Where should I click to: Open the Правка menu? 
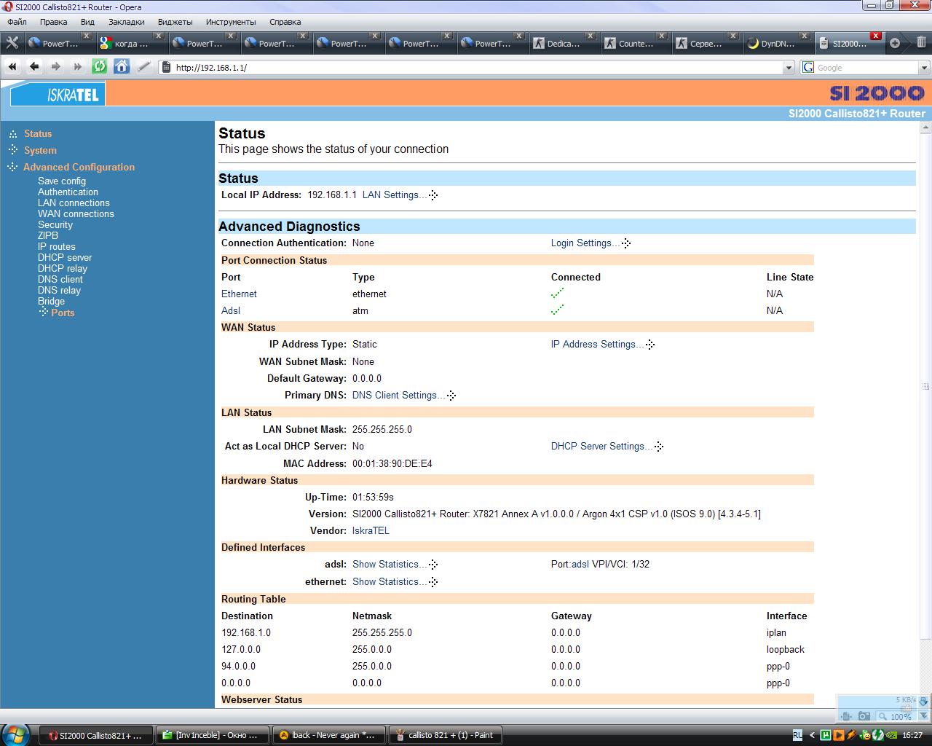54,22
